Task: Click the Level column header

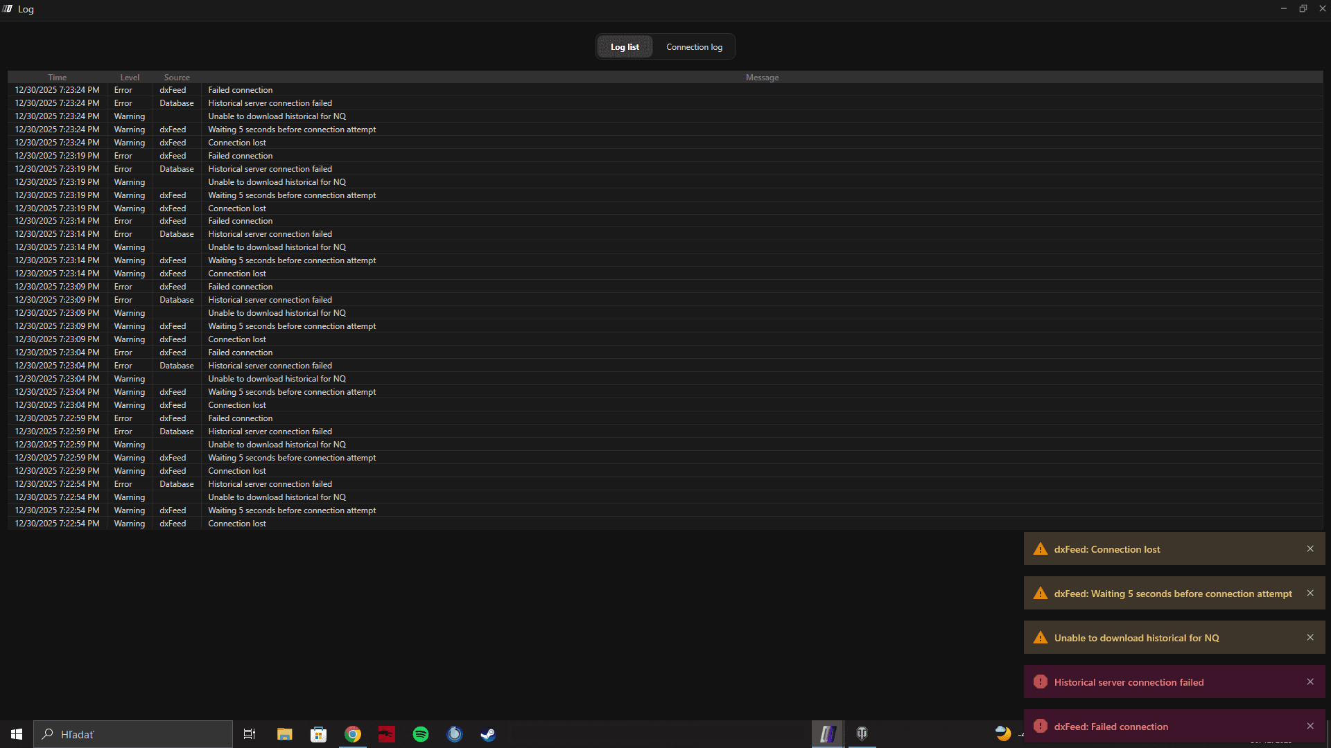Action: coord(130,78)
